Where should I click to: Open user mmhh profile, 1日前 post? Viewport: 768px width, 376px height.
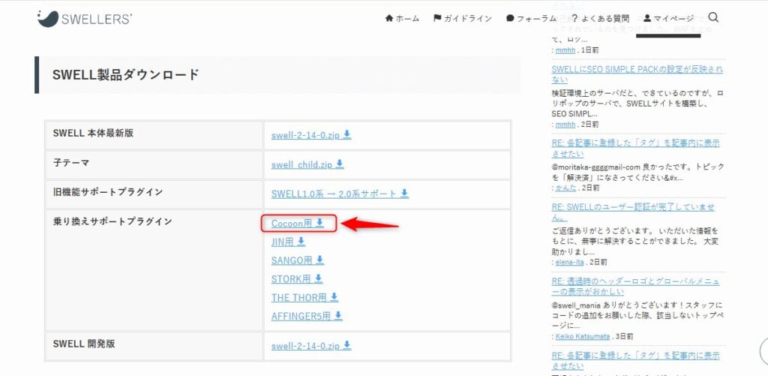coord(565,50)
